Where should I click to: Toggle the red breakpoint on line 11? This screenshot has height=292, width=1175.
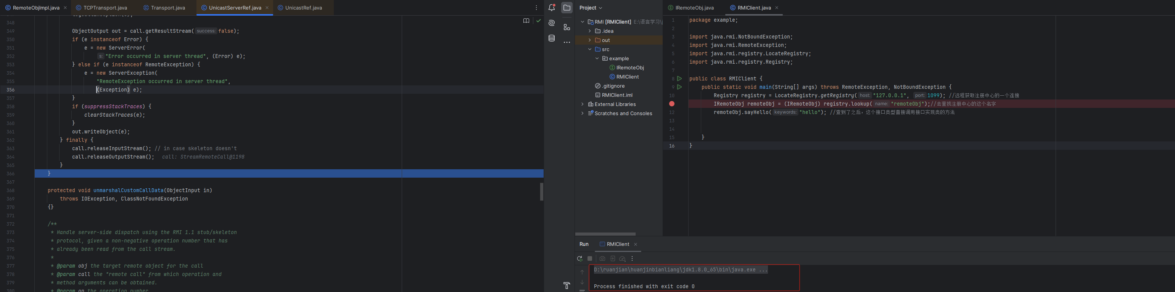(672, 104)
